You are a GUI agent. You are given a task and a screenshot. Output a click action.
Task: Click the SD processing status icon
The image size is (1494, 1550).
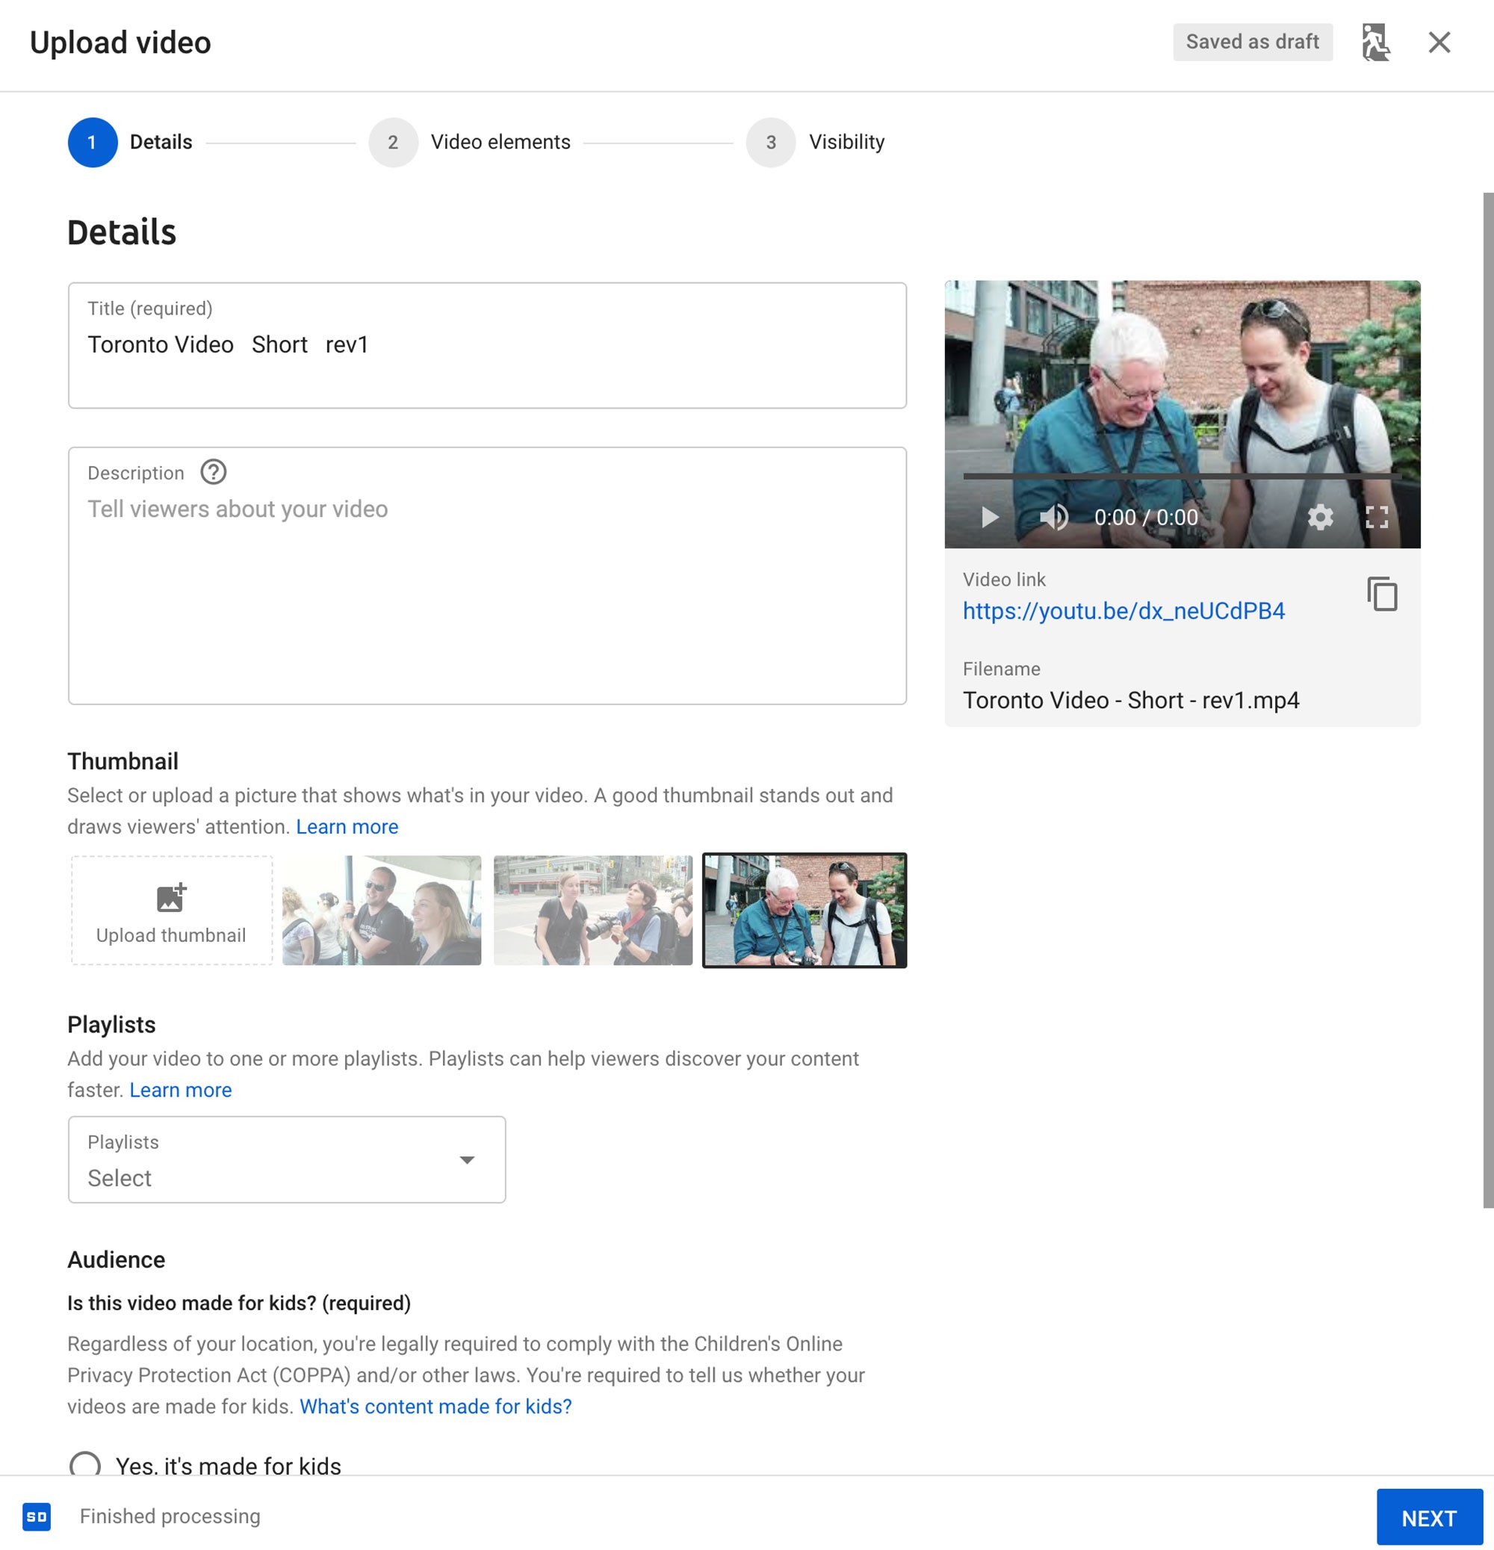pyautogui.click(x=37, y=1516)
